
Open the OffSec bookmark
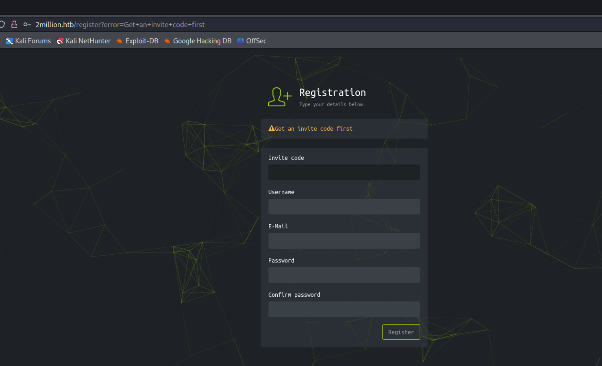tap(252, 41)
